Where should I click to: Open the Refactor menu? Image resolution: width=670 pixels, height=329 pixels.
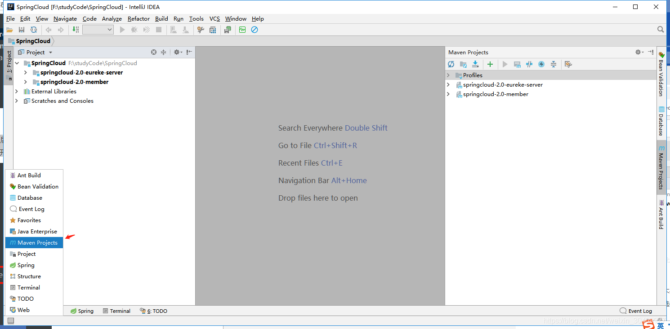click(x=138, y=18)
